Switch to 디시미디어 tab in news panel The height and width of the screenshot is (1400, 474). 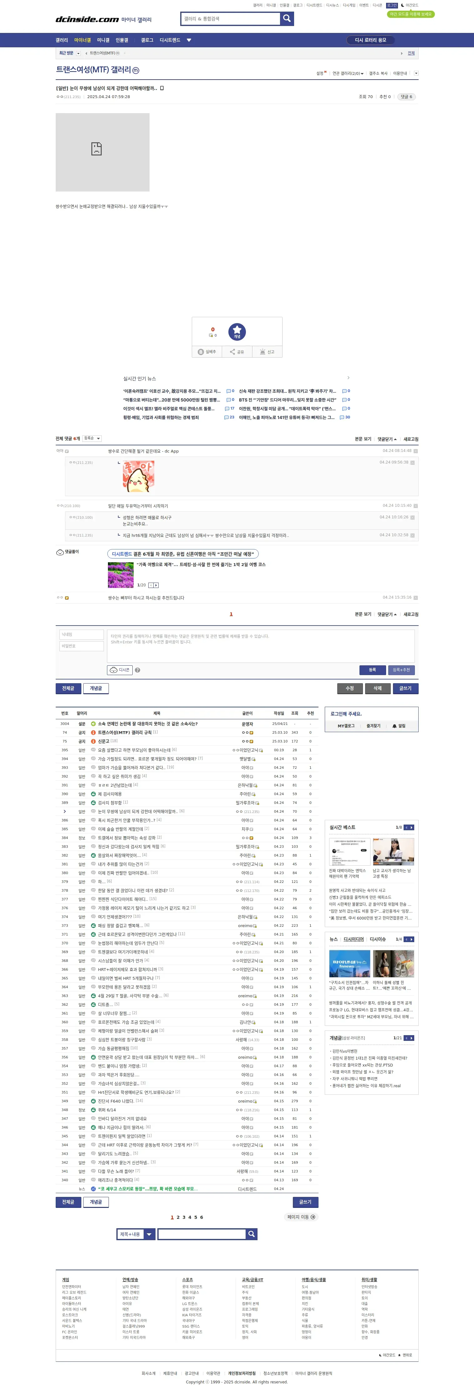pos(354,939)
